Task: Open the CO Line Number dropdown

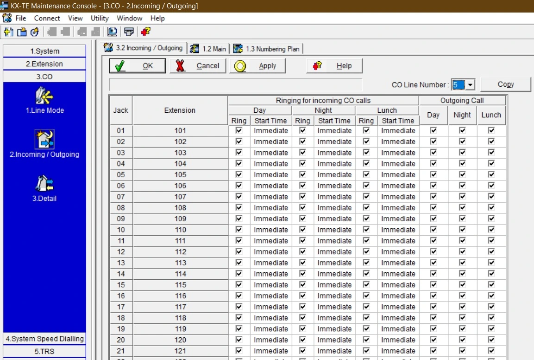Action: point(469,84)
